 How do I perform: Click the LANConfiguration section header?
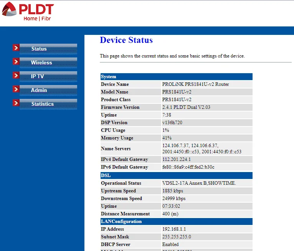tap(177, 221)
